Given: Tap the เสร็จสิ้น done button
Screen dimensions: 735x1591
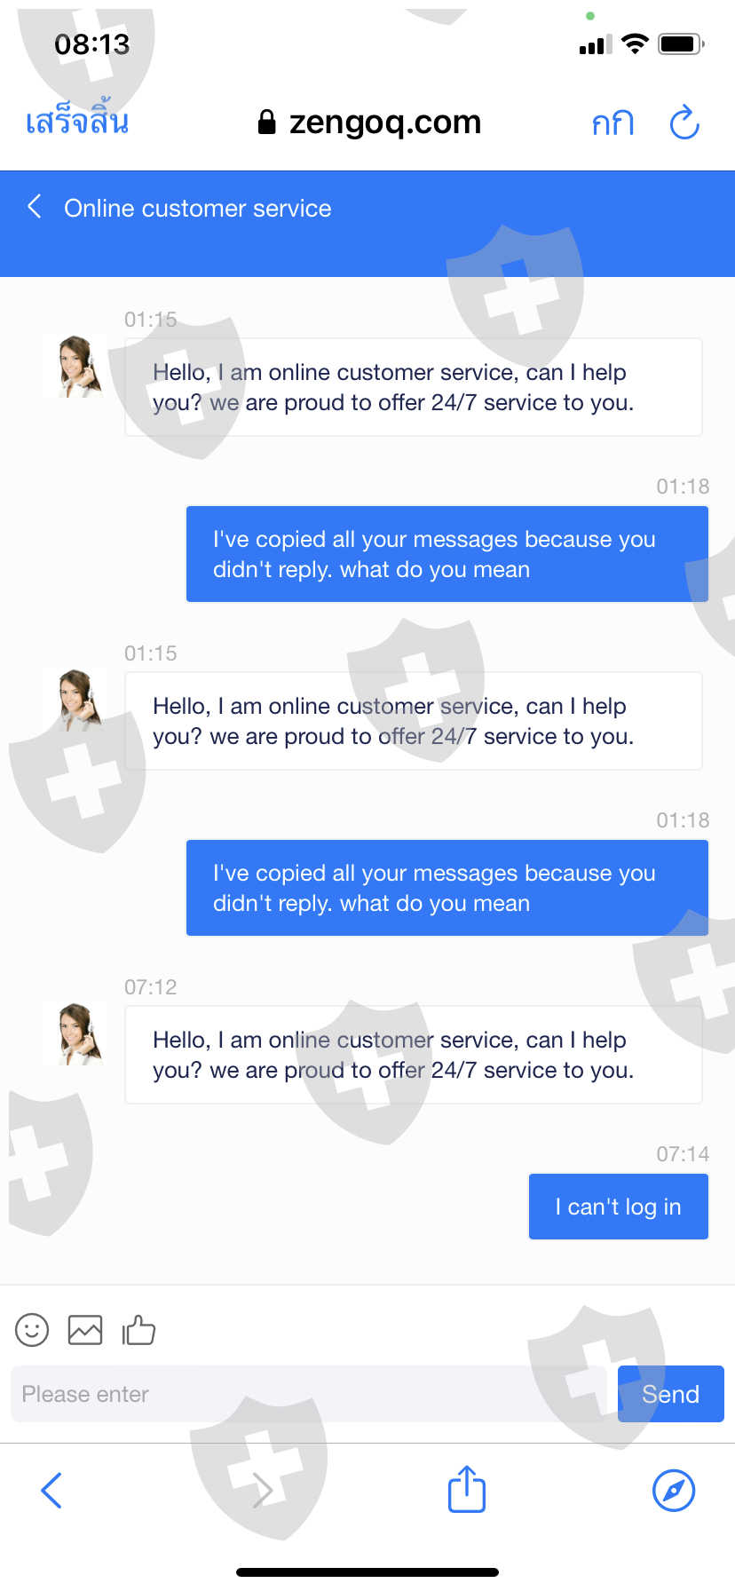Looking at the screenshot, I should click(x=77, y=122).
